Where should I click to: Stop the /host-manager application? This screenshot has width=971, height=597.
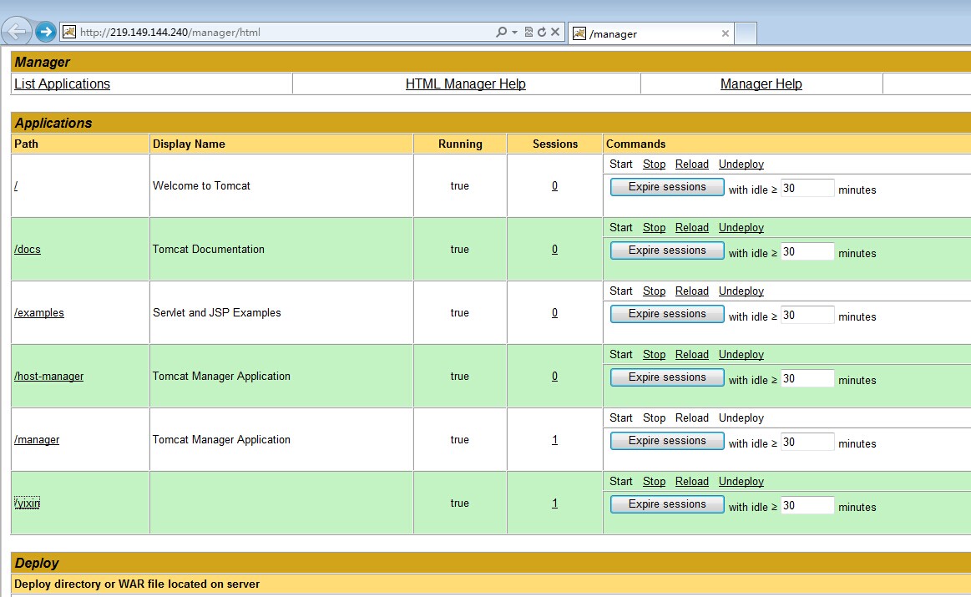(x=654, y=354)
